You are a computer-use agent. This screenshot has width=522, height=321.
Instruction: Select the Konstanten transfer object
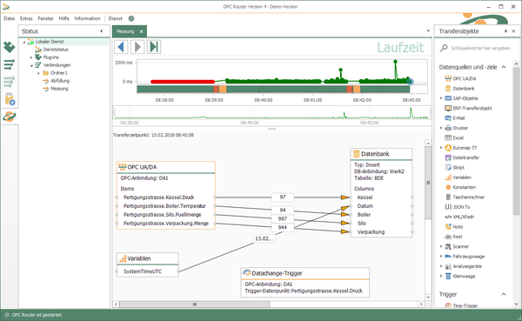tap(464, 187)
